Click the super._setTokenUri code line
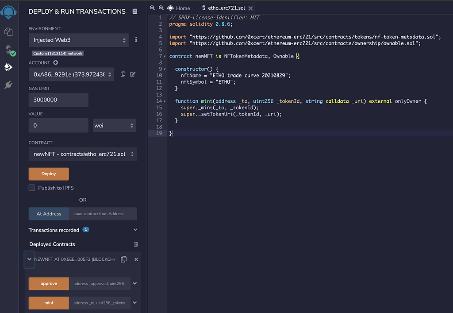Screen dimensions: 453x313 (x=231, y=114)
